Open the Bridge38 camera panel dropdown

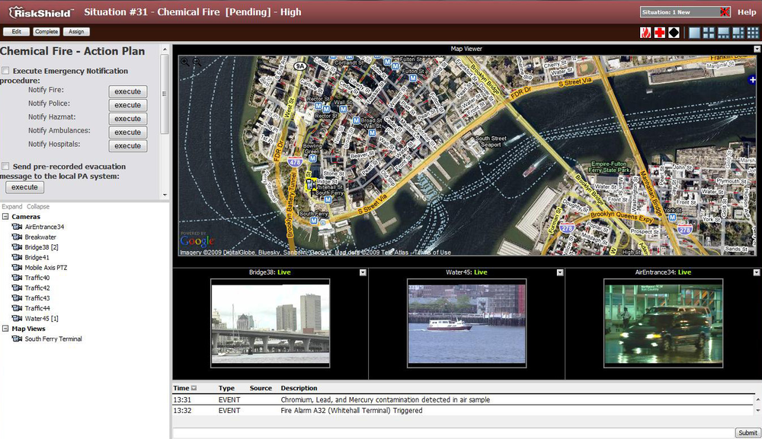pyautogui.click(x=363, y=272)
